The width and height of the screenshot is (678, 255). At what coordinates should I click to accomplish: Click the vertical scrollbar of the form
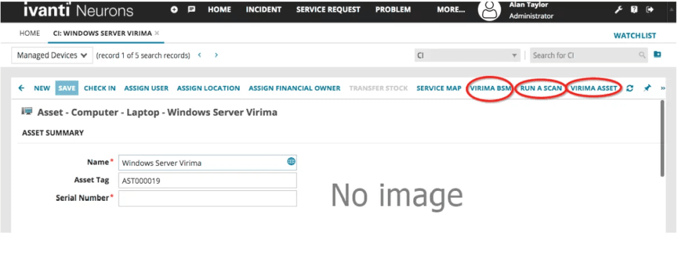tap(662, 138)
